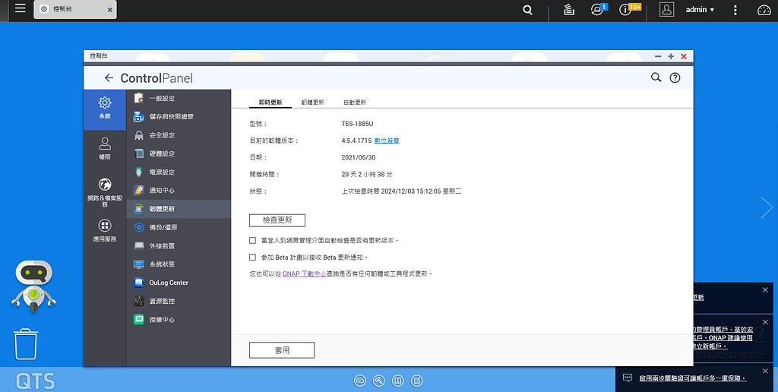Open the QNAP 下載中心 link
Viewport: 778px width, 392px height.
tap(304, 274)
